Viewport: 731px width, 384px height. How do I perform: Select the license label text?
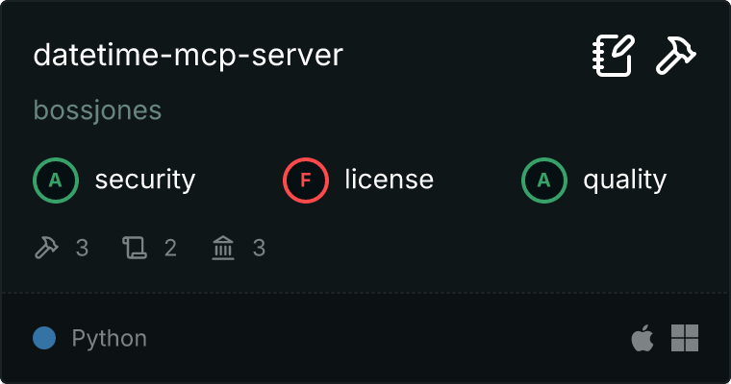pyautogui.click(x=389, y=180)
